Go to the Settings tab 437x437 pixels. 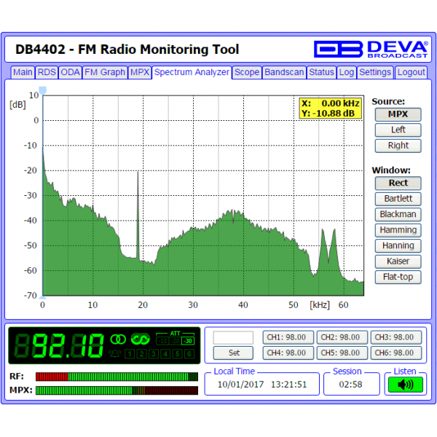point(375,72)
